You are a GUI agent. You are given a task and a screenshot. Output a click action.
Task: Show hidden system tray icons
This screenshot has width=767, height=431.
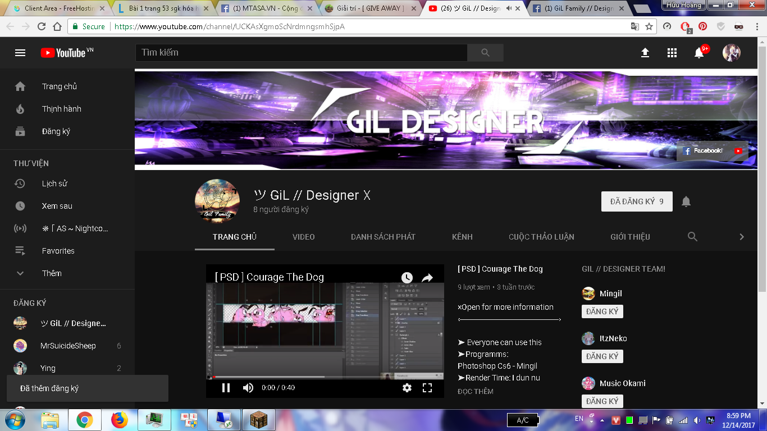pyautogui.click(x=602, y=420)
